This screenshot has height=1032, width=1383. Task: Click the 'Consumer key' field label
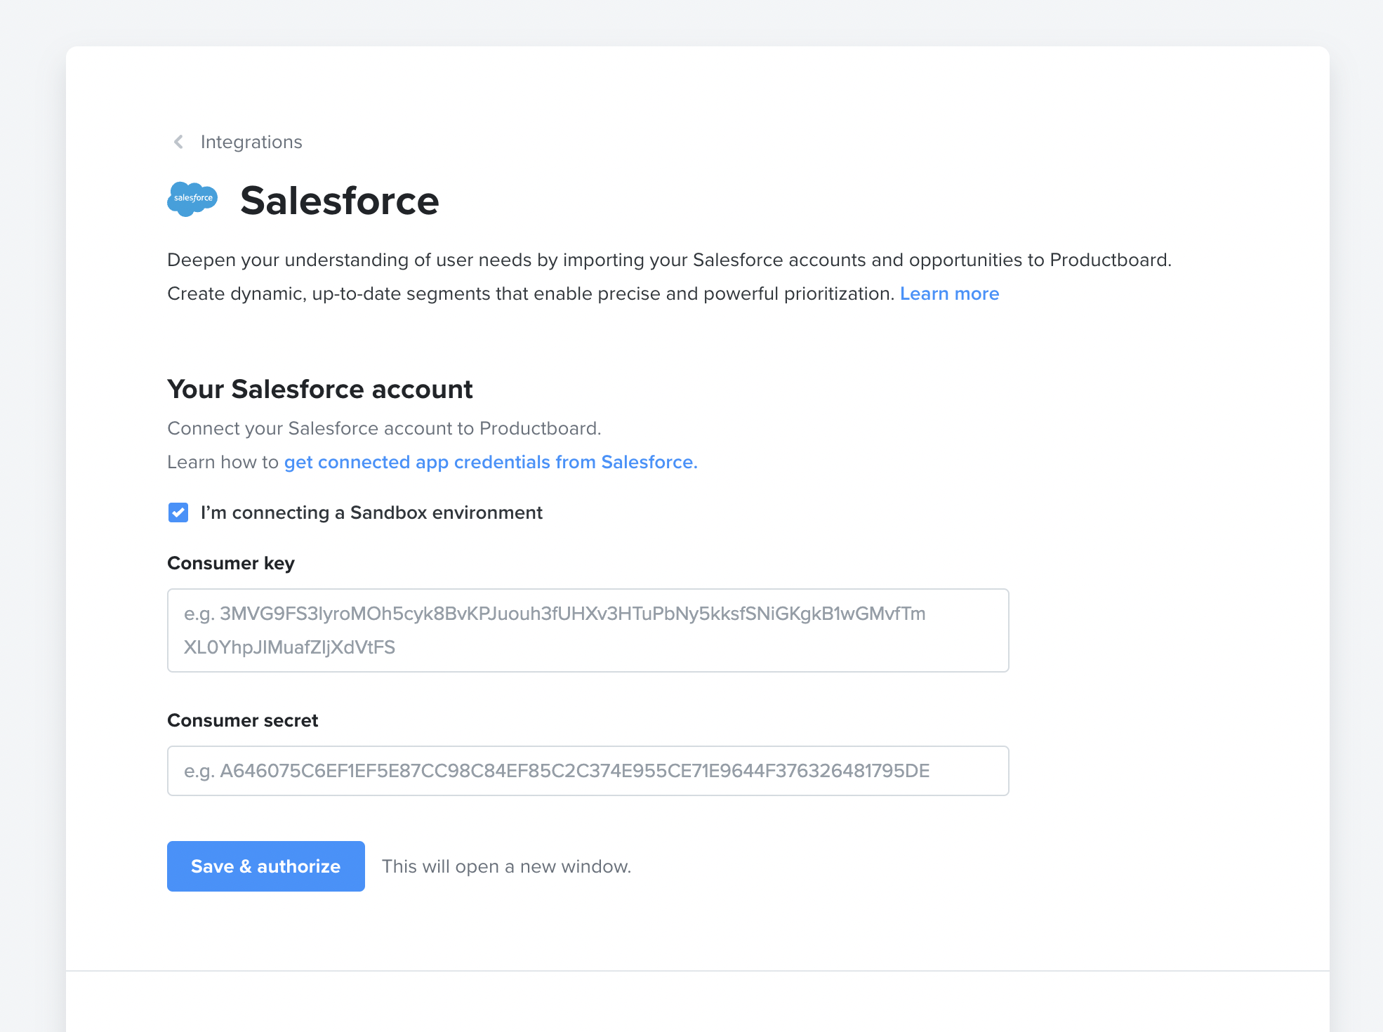[231, 563]
